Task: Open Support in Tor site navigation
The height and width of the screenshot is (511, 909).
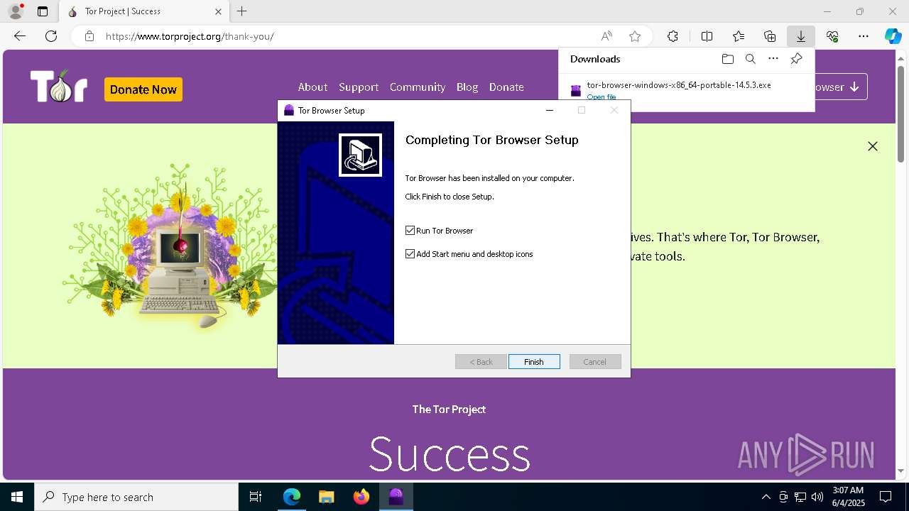Action: tap(359, 87)
